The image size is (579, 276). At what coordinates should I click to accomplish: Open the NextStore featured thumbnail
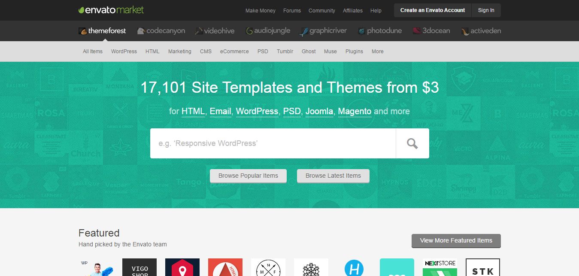[x=440, y=267]
